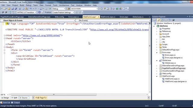Close the WebForm1.aspx tab
The height and width of the screenshot is (108, 193).
(99, 17)
